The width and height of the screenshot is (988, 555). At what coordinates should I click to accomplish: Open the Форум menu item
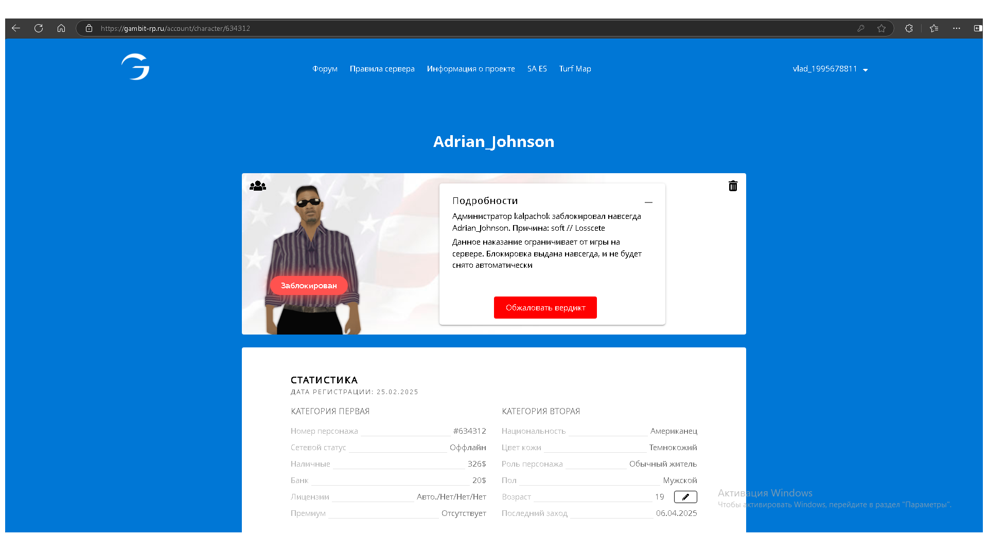(325, 69)
